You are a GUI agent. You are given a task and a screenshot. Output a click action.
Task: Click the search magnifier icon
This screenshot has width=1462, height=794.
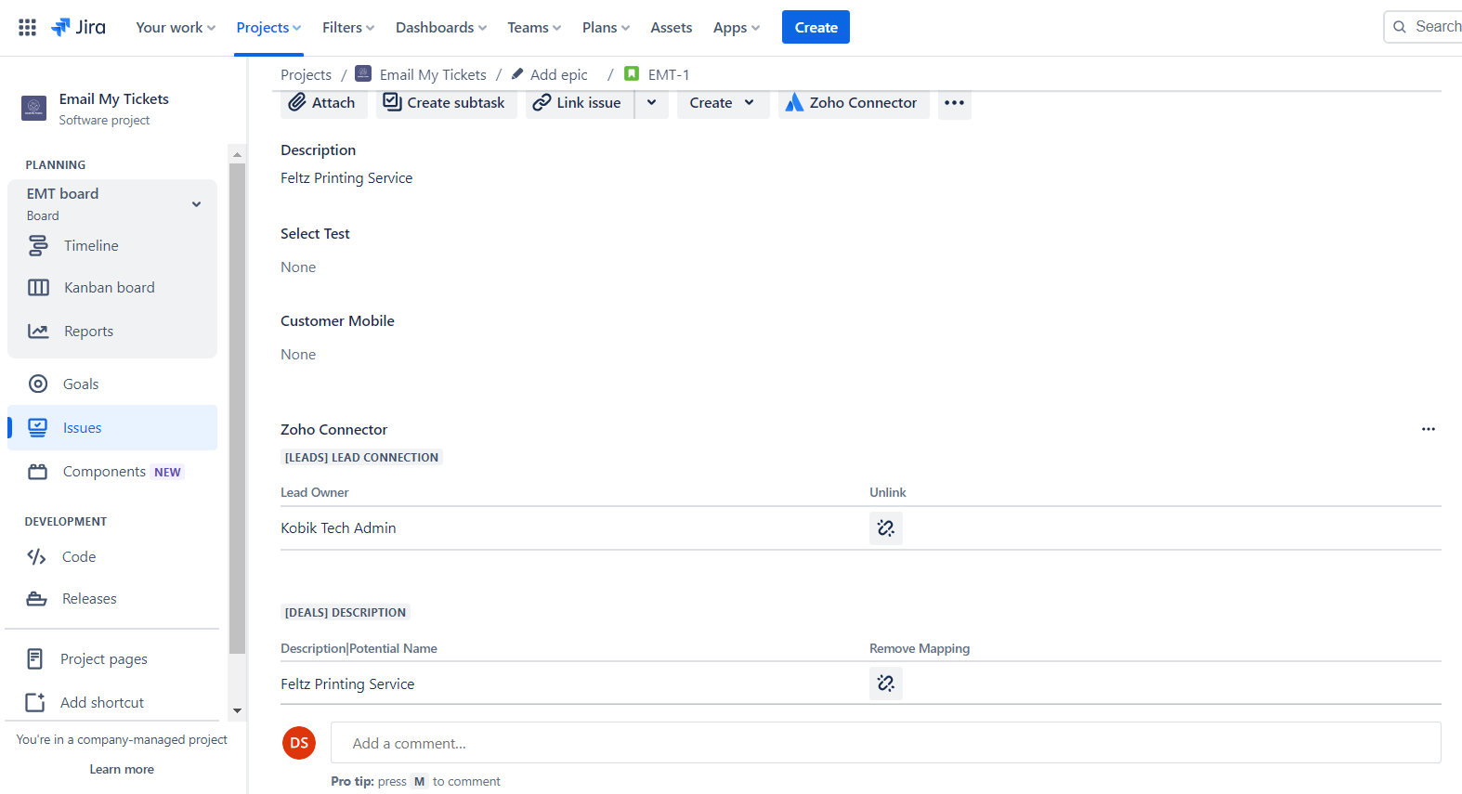pos(1400,27)
